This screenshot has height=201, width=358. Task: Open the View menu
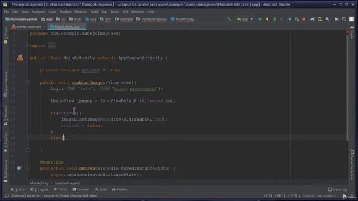pos(25,12)
